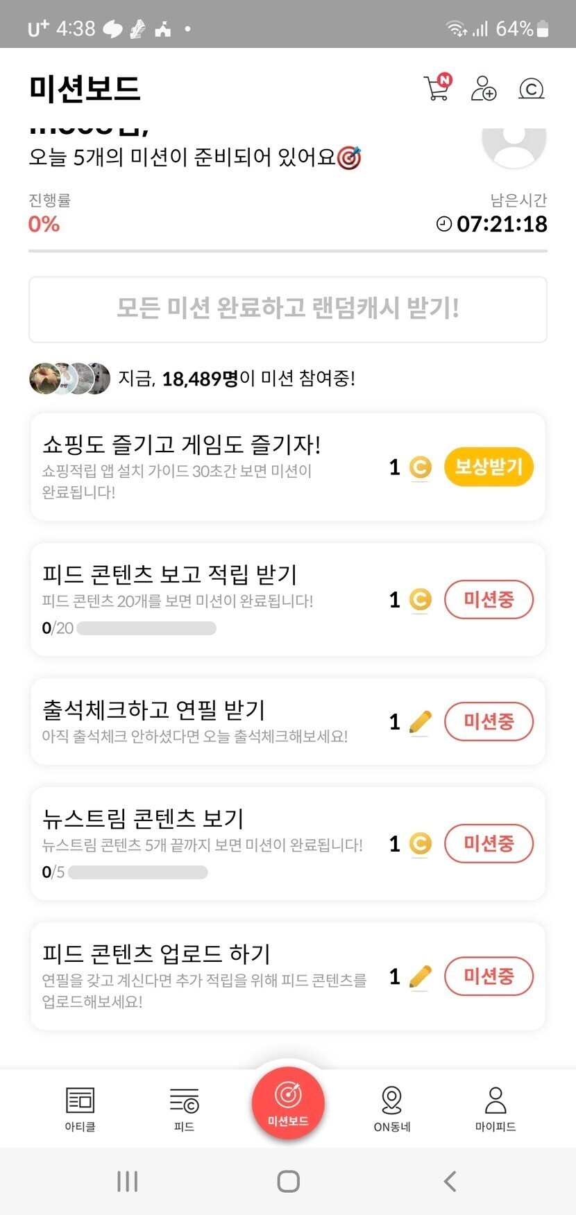The width and height of the screenshot is (576, 1215).
Task: Tap the 0/5 뉴스트림 progress bar
Action: click(x=138, y=872)
